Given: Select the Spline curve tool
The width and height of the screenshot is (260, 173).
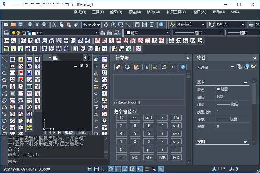Looking at the screenshot, I should [4, 114].
